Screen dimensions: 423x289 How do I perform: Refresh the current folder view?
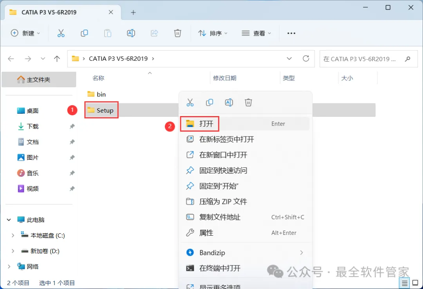[x=305, y=58]
